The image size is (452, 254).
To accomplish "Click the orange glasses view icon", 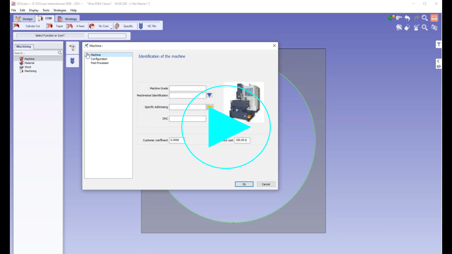I will click(x=434, y=18).
